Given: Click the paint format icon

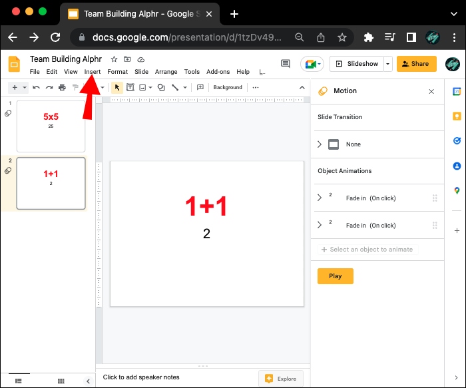Looking at the screenshot, I should pos(75,87).
